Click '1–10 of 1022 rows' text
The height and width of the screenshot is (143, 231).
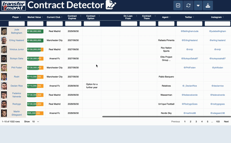pyautogui.click(x=11, y=121)
